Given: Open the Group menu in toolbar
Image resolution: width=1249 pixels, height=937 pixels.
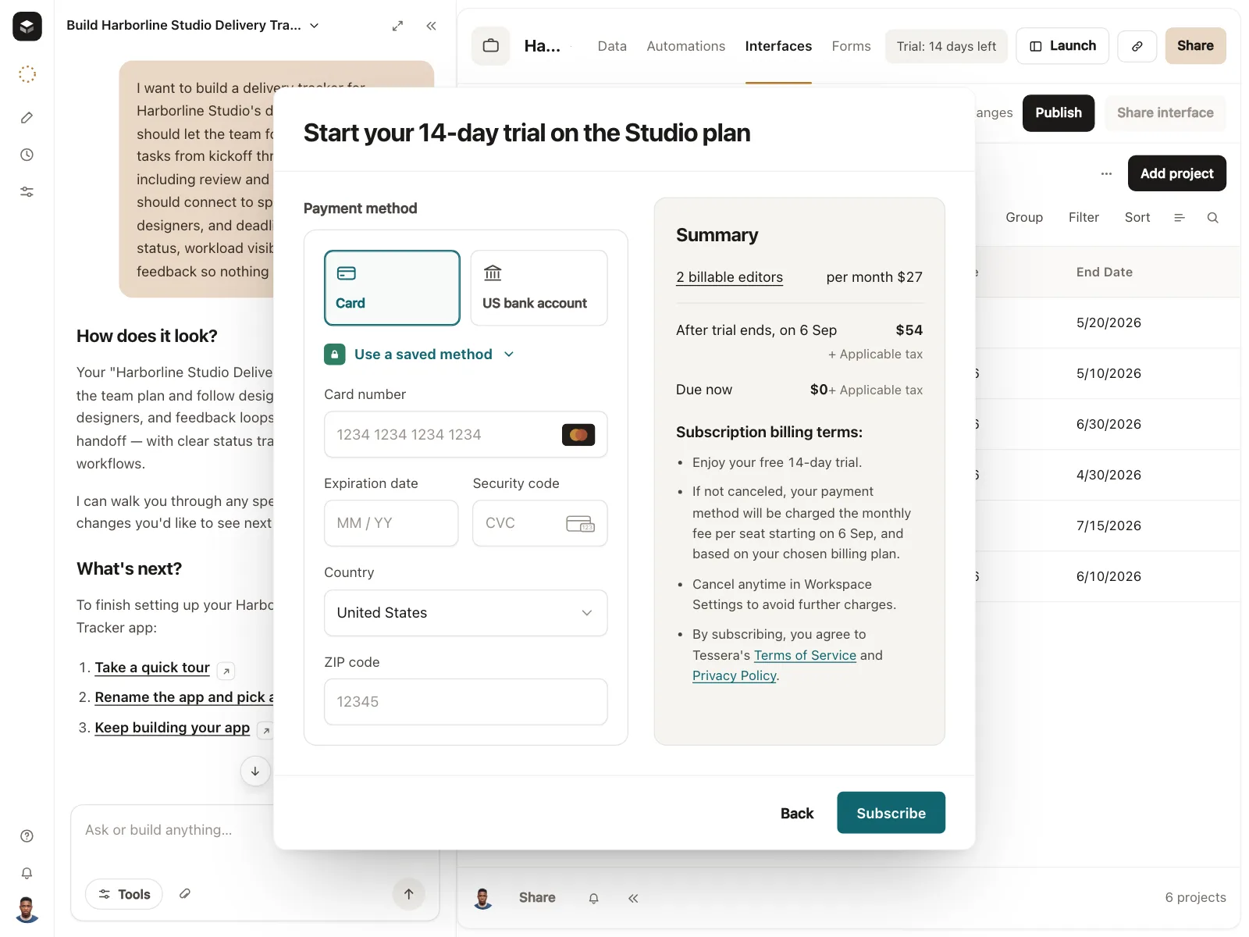Looking at the screenshot, I should click(x=1024, y=218).
